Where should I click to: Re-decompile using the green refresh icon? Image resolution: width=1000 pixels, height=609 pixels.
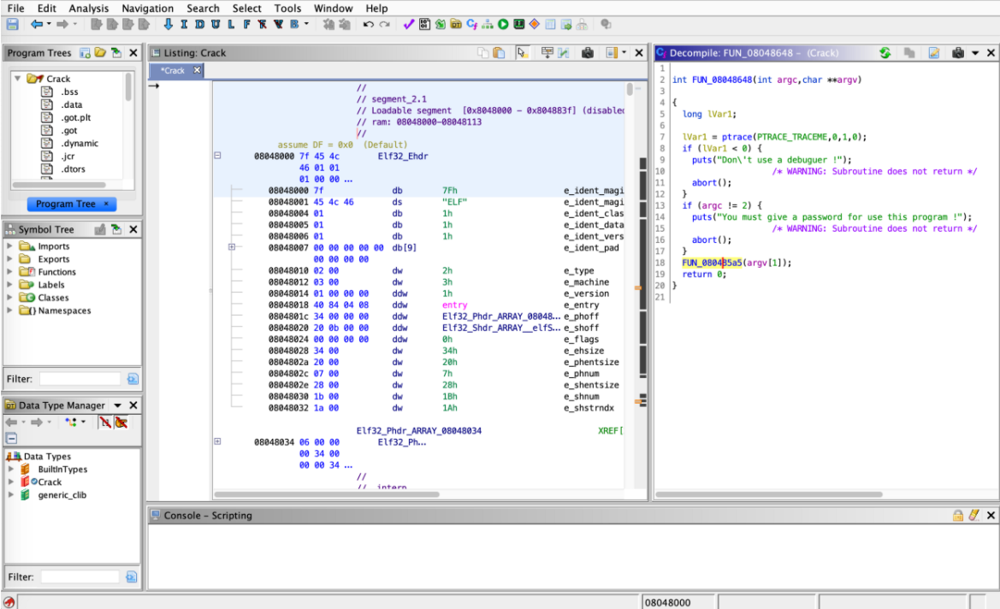coord(885,53)
